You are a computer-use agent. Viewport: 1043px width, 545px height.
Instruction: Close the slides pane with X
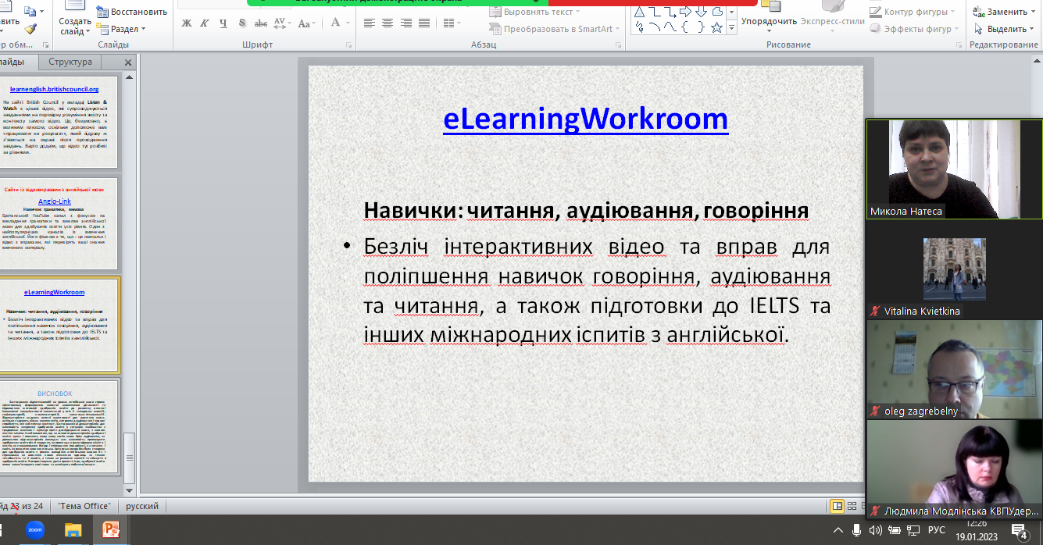click(128, 62)
